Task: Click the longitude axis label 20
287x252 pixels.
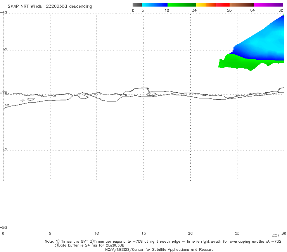Action: point(190,233)
